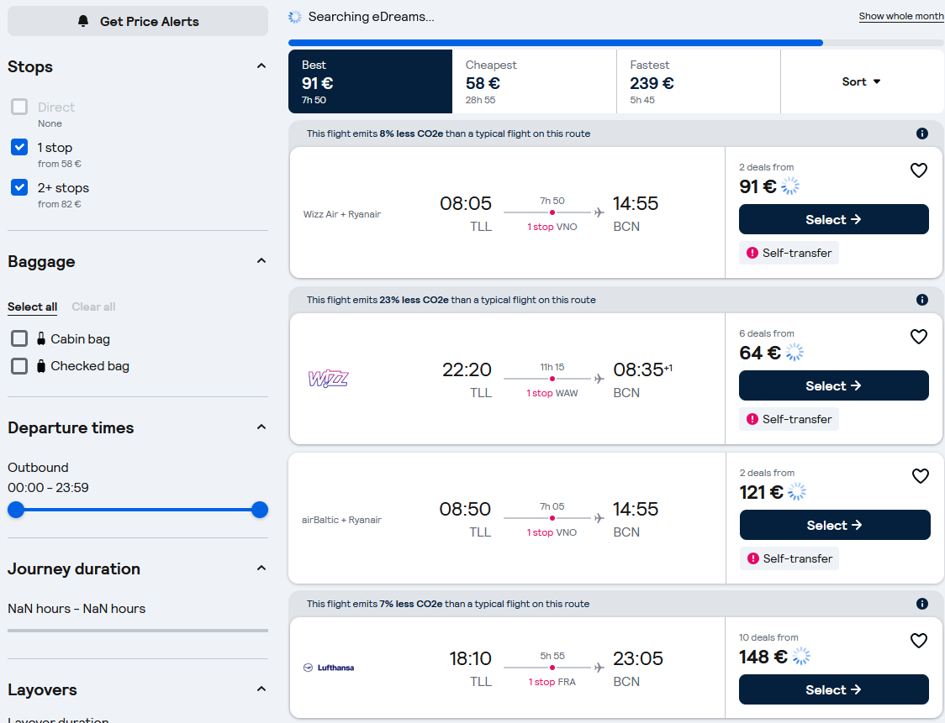Collapse the Baggage filter section
945x723 pixels.
pyautogui.click(x=261, y=260)
